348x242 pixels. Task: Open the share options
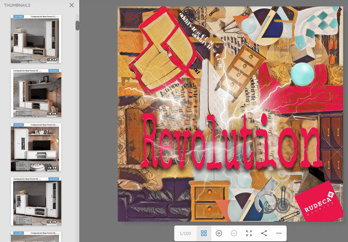click(x=264, y=233)
